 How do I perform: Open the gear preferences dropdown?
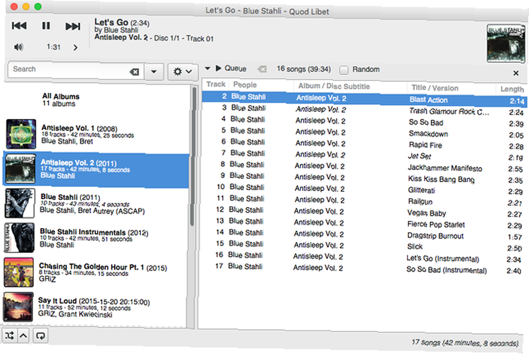183,71
